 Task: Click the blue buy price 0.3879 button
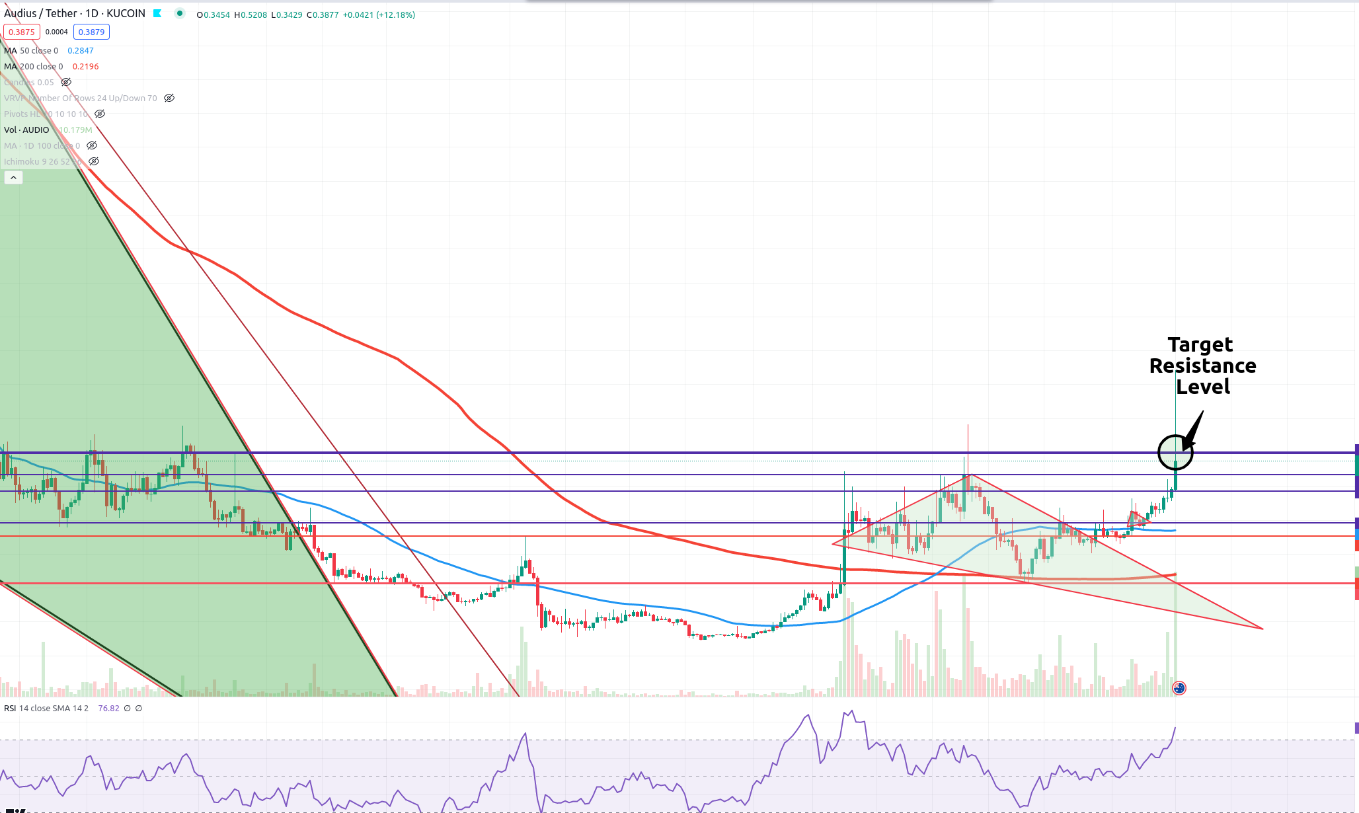point(91,32)
